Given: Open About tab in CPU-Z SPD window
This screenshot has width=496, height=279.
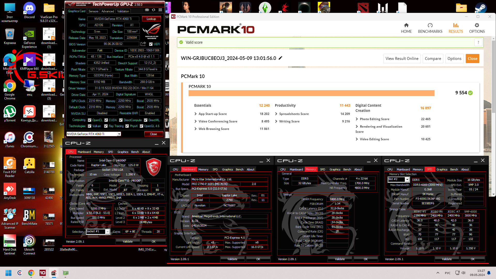Looking at the screenshot, I should [x=465, y=169].
